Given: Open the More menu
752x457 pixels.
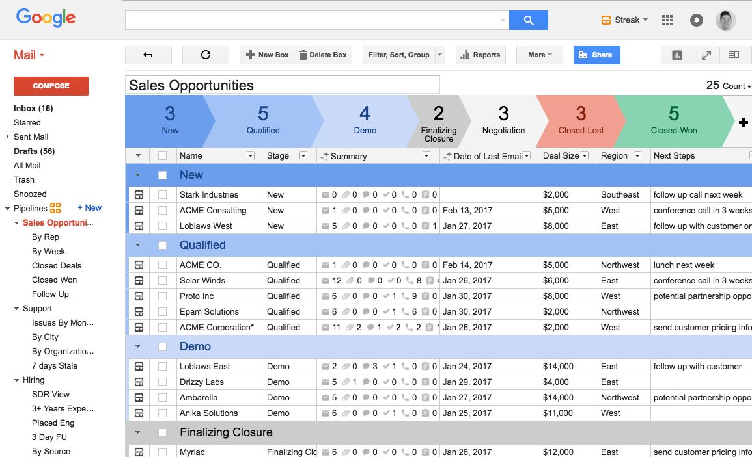Looking at the screenshot, I should click(x=540, y=55).
